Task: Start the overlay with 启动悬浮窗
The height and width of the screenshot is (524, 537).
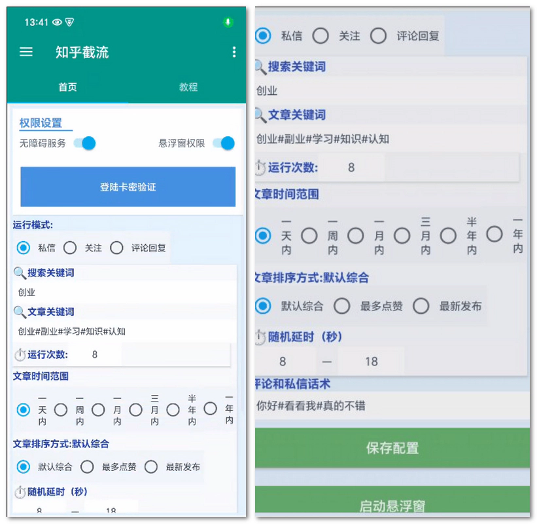Action: [392, 504]
